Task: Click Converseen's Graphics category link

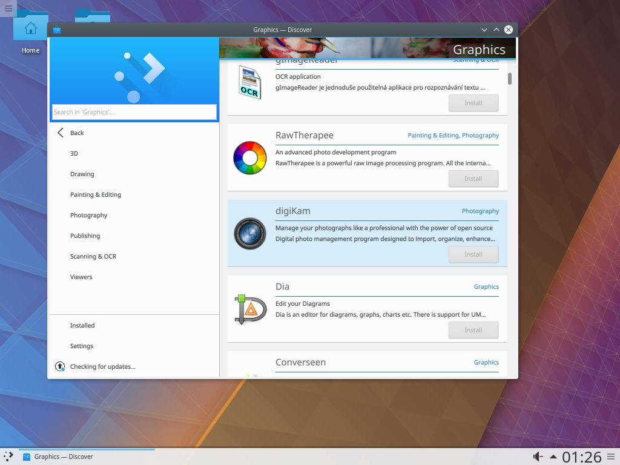Action: click(486, 362)
